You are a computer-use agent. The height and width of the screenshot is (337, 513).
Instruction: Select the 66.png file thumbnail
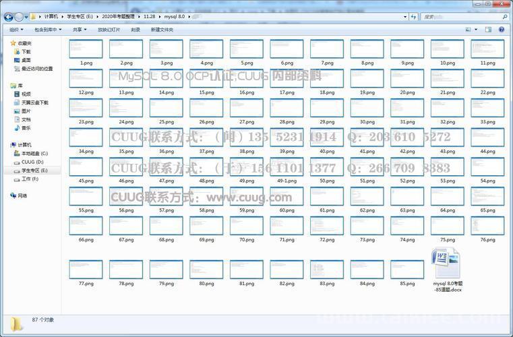click(86, 226)
